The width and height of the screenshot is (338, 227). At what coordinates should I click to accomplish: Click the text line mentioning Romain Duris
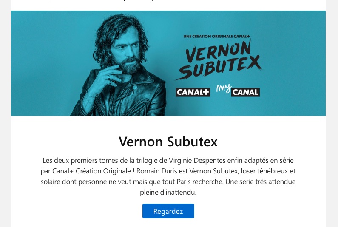168,171
